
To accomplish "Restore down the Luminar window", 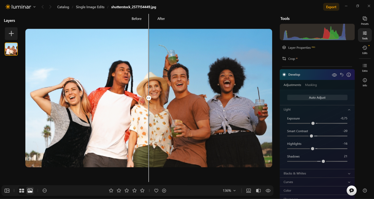I will (357, 6).
